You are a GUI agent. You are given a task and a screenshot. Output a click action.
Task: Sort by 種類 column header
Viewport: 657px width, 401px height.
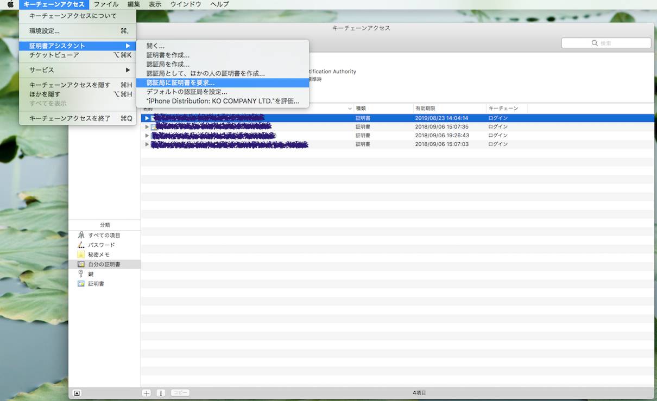[x=383, y=109]
